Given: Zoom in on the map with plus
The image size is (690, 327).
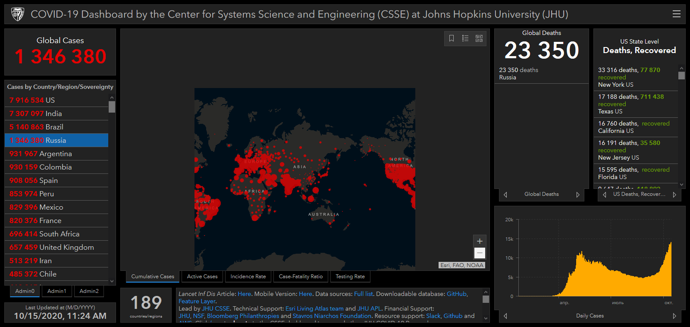Looking at the screenshot, I should 480,241.
